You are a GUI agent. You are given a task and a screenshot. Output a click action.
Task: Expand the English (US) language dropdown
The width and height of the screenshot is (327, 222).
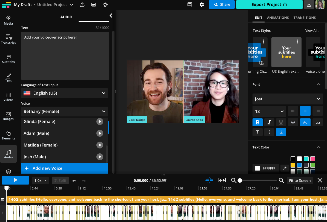pos(64,93)
